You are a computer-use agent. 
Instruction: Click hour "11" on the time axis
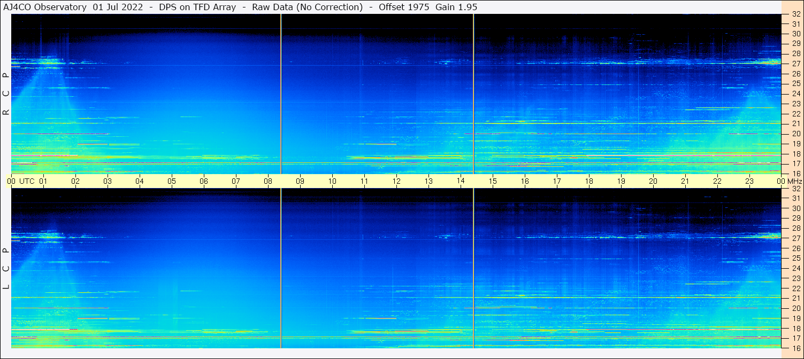tap(364, 181)
